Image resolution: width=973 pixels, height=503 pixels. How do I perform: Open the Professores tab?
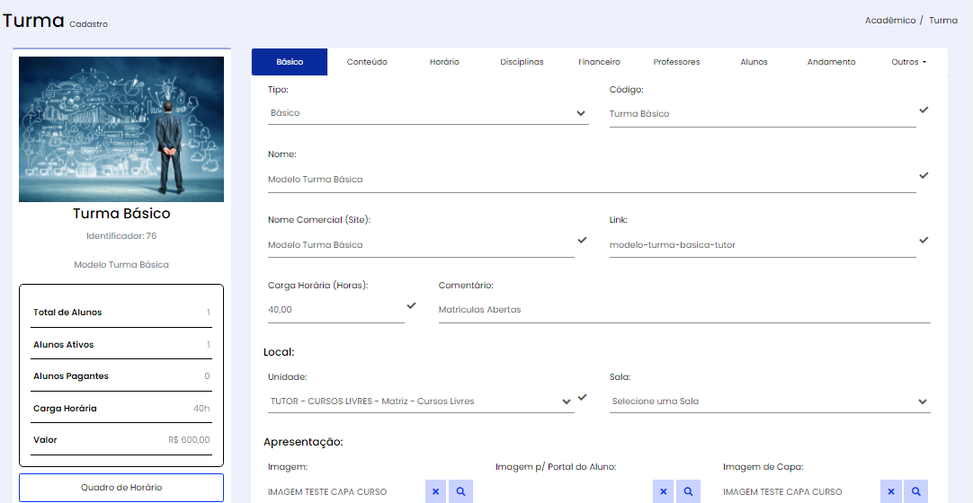676,62
